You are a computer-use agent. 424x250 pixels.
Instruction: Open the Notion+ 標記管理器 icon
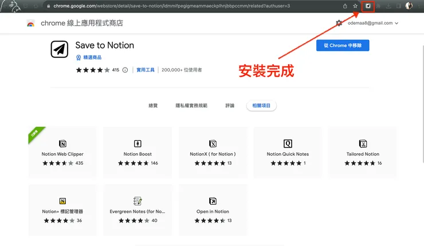pyautogui.click(x=62, y=201)
